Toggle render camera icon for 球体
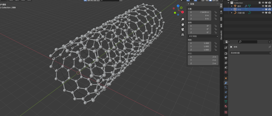 [269, 9]
